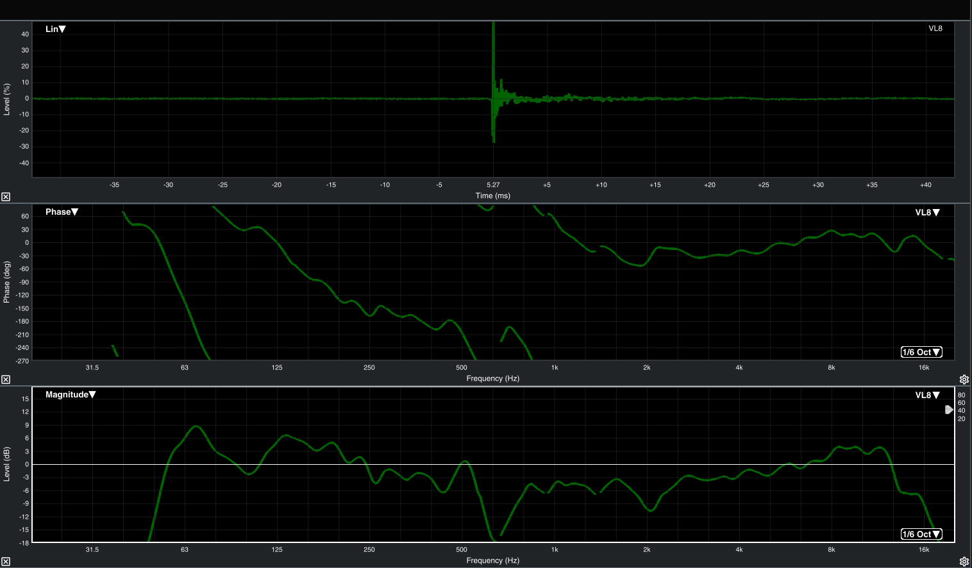Click the 5.27 delay marker on time axis
This screenshot has height=568, width=972.
pyautogui.click(x=493, y=185)
